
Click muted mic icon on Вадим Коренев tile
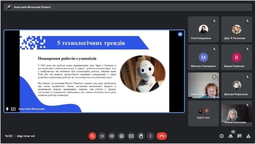(248, 49)
